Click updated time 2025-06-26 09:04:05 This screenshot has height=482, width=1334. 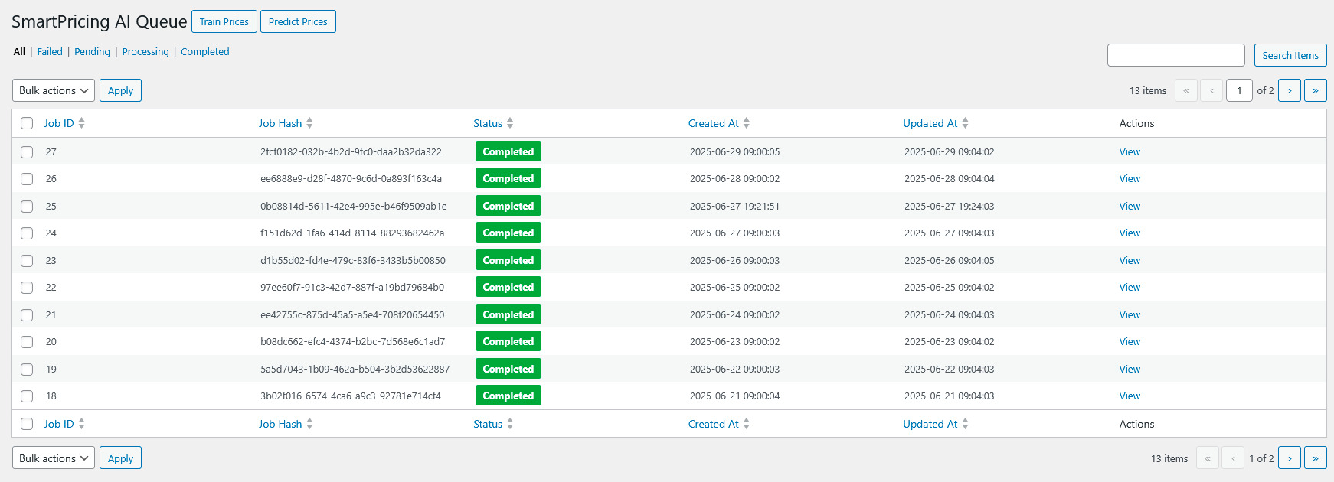click(949, 260)
